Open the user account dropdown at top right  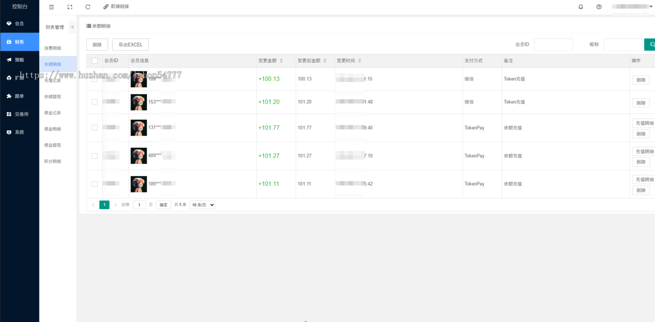tap(632, 7)
